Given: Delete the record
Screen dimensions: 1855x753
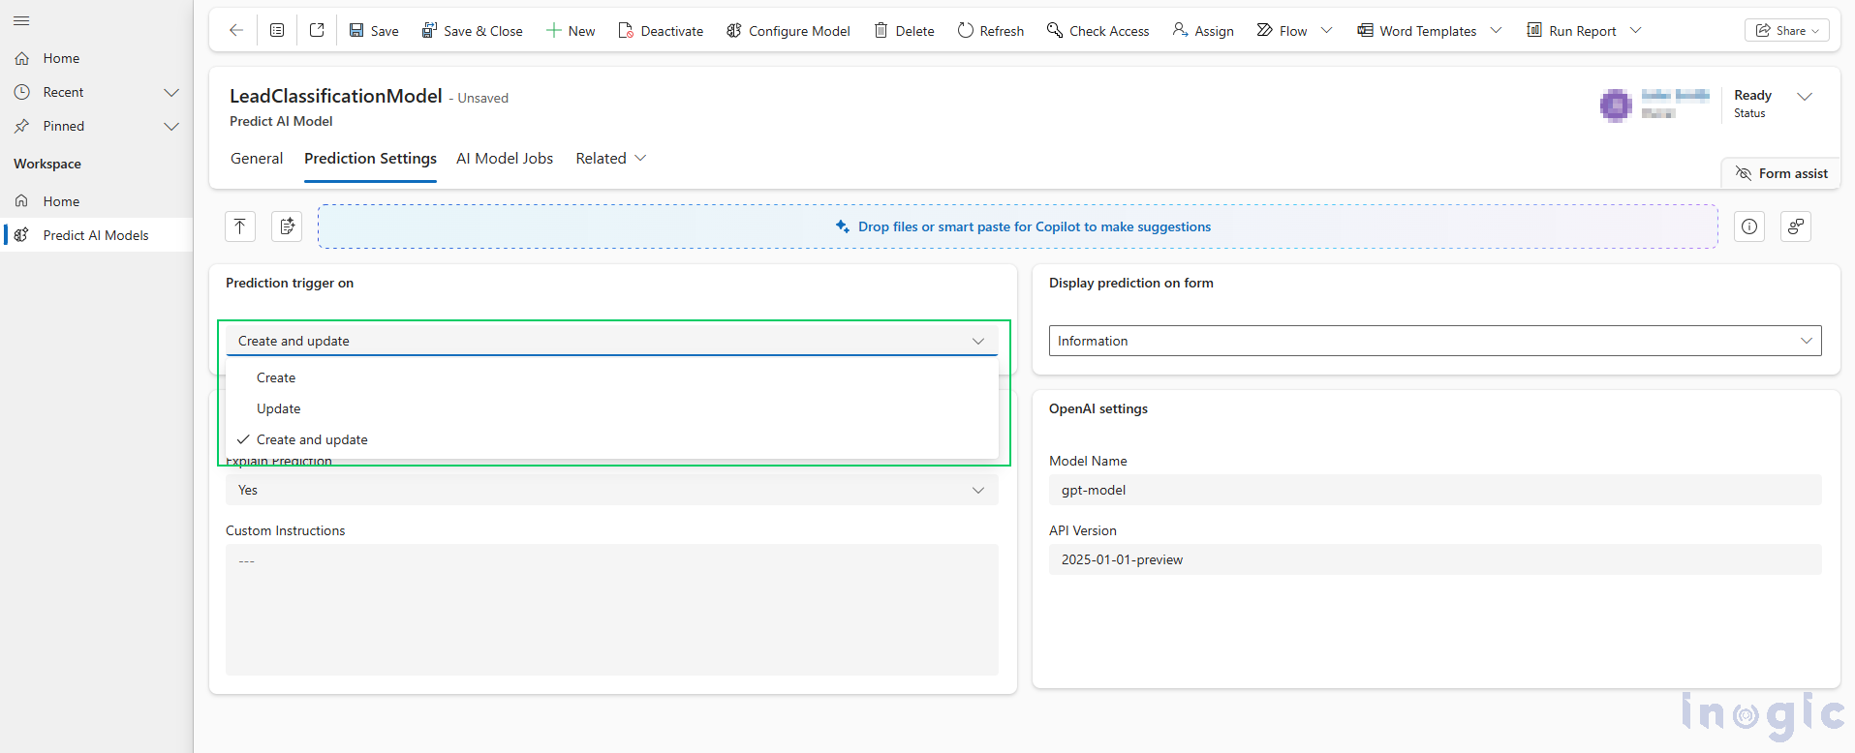Looking at the screenshot, I should [x=905, y=30].
